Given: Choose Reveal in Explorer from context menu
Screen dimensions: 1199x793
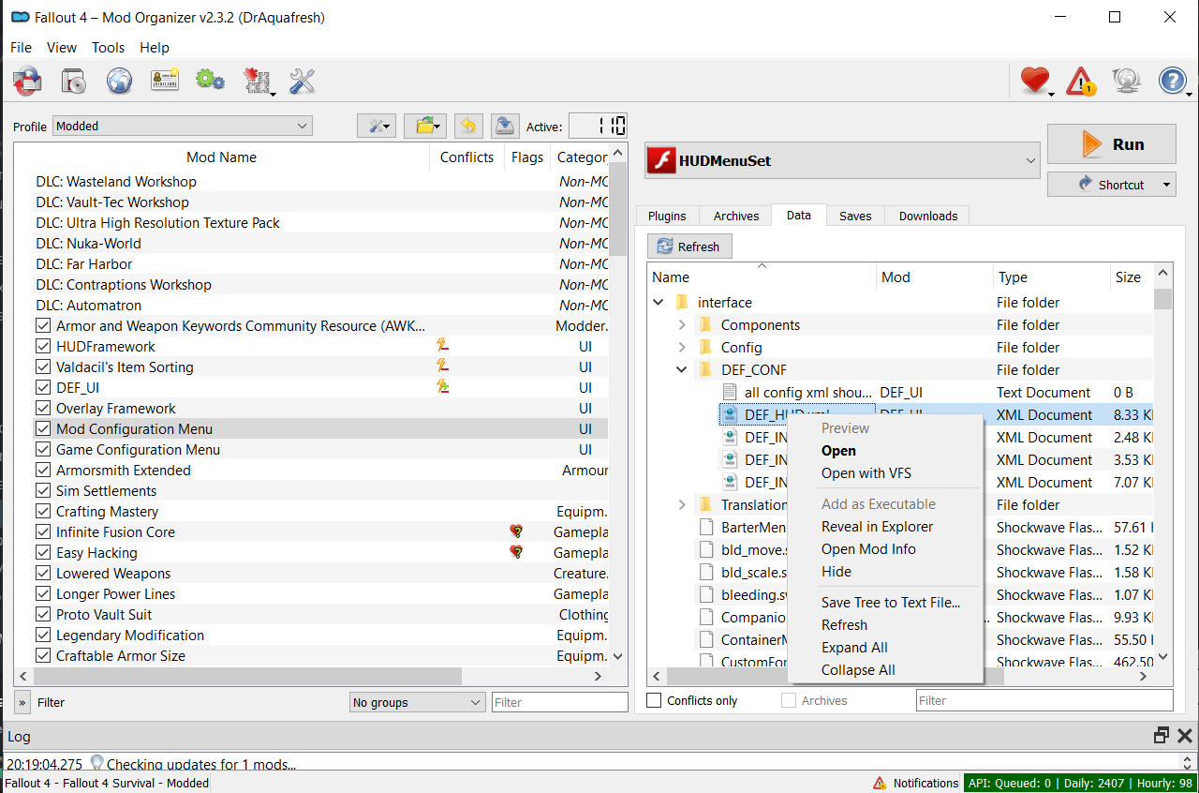Looking at the screenshot, I should coord(877,527).
